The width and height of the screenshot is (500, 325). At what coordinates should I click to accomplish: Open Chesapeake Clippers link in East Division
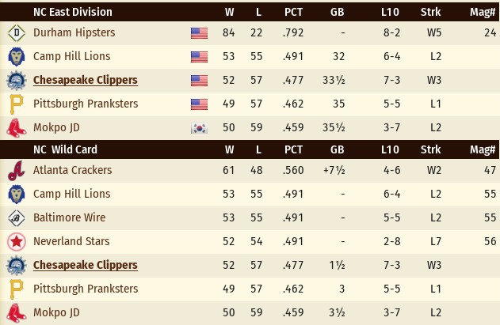[x=86, y=80]
